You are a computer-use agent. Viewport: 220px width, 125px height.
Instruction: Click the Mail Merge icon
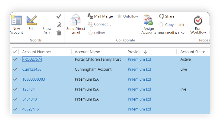coord(90,16)
